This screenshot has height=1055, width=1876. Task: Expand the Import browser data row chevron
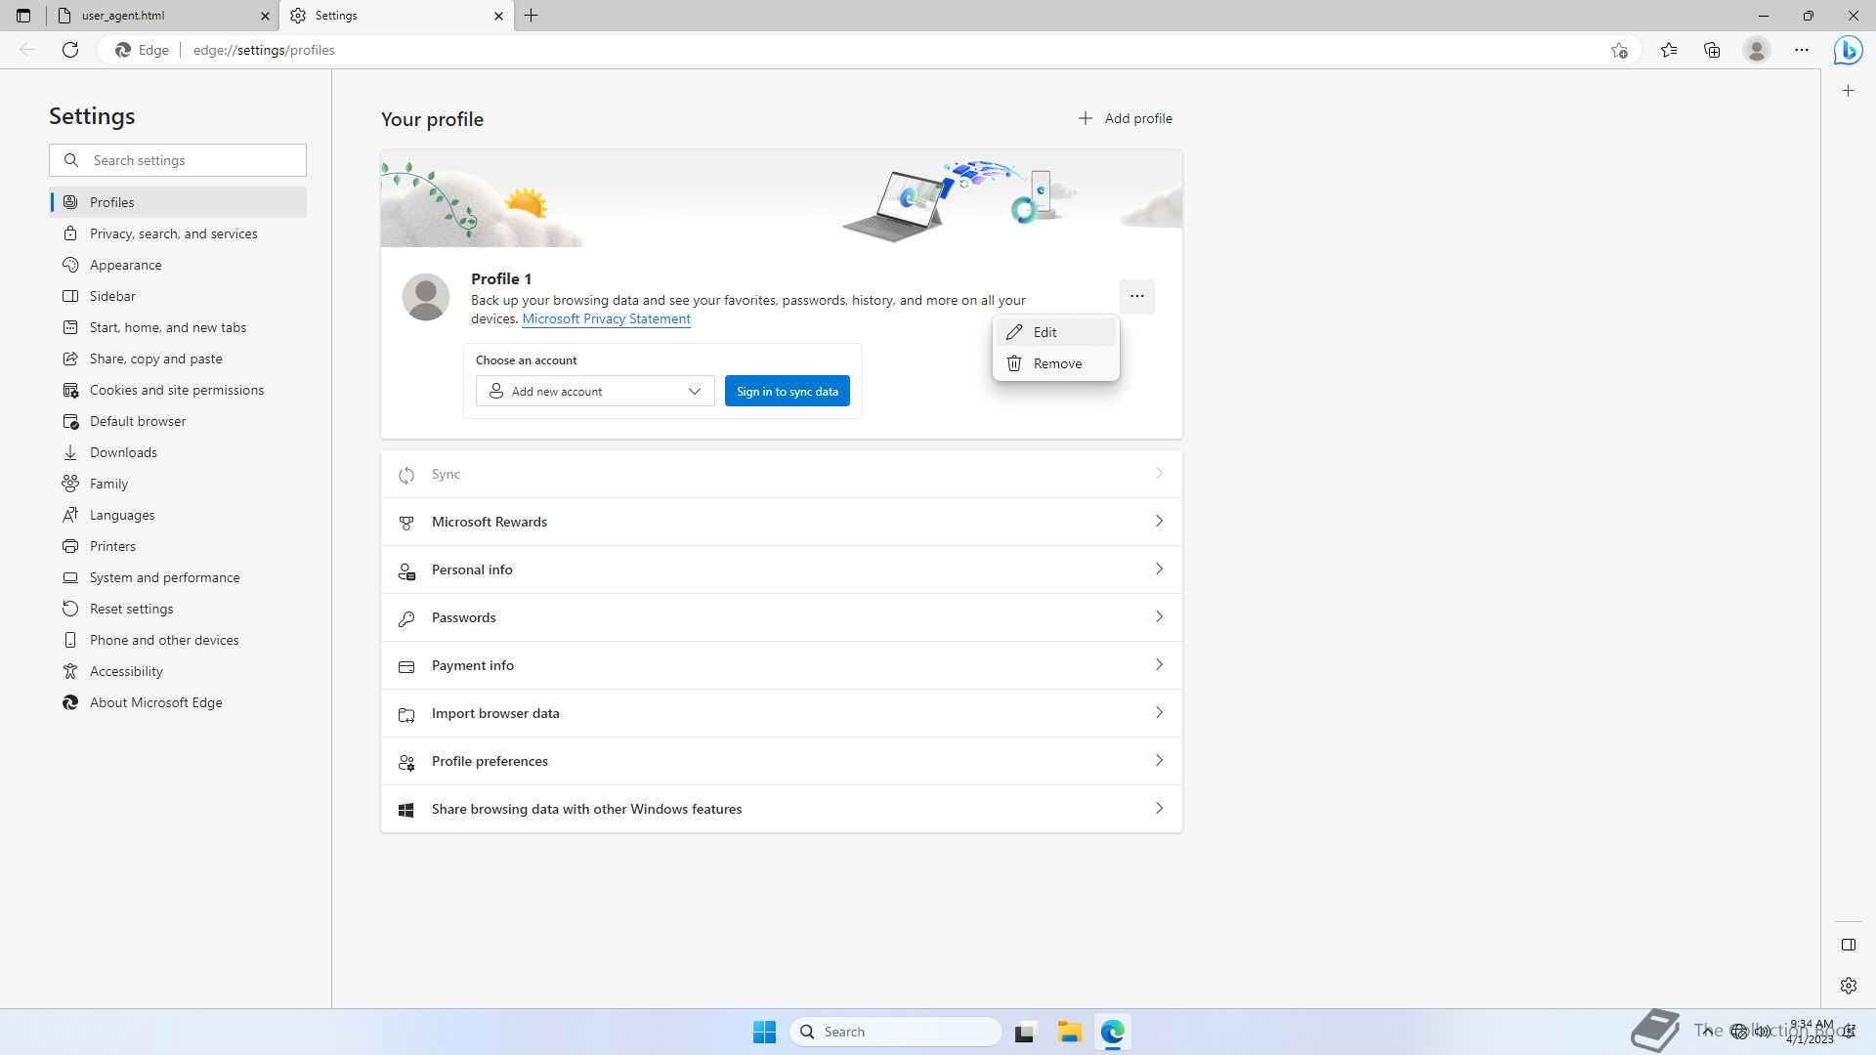1159,713
